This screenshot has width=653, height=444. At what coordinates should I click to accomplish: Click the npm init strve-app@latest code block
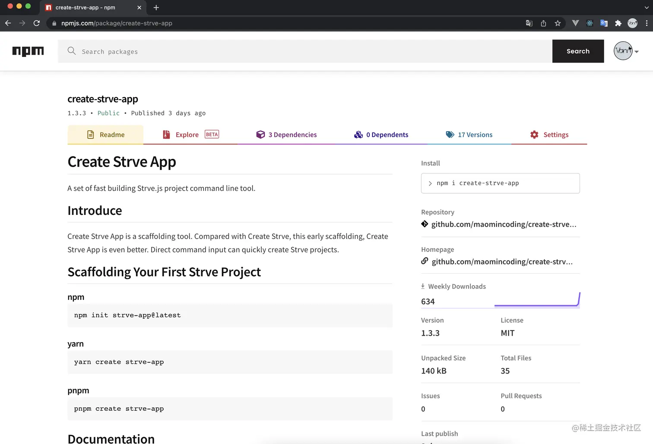point(230,315)
